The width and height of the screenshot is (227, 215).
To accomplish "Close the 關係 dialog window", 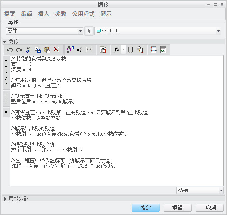I will (222, 4).
